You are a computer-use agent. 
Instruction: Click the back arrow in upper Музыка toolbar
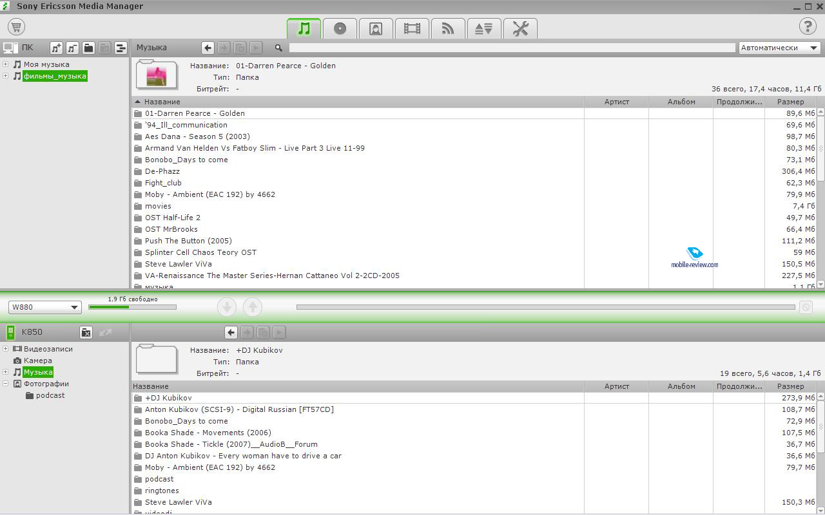click(208, 48)
